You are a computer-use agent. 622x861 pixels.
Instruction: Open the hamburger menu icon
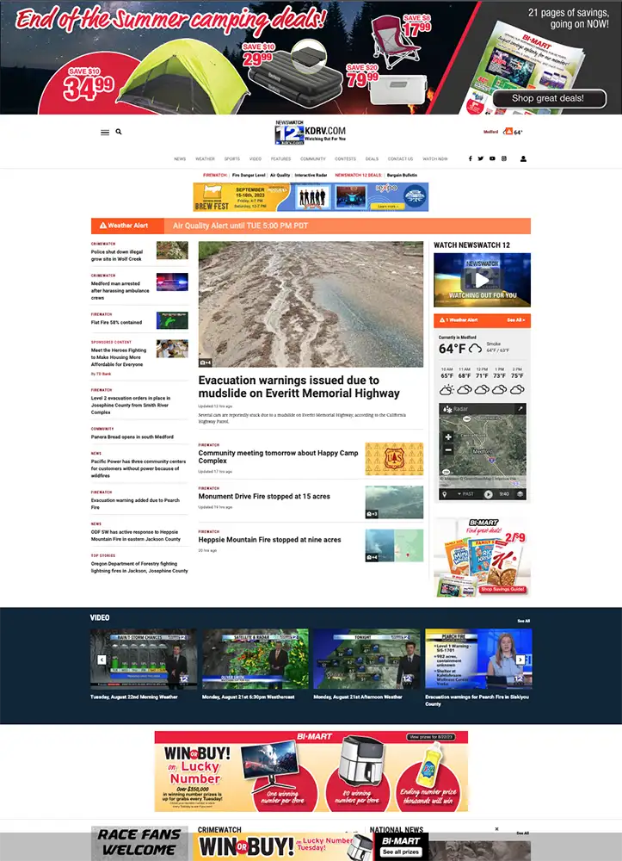[105, 133]
